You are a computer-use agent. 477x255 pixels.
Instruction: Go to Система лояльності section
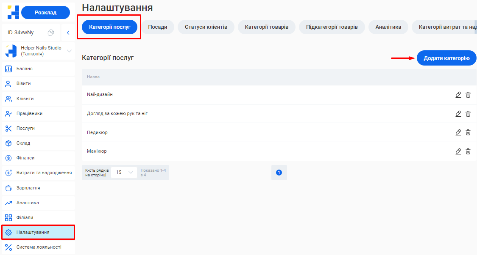39,247
